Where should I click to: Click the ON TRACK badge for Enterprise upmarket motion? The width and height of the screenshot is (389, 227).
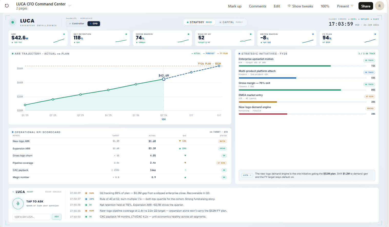(x=369, y=60)
